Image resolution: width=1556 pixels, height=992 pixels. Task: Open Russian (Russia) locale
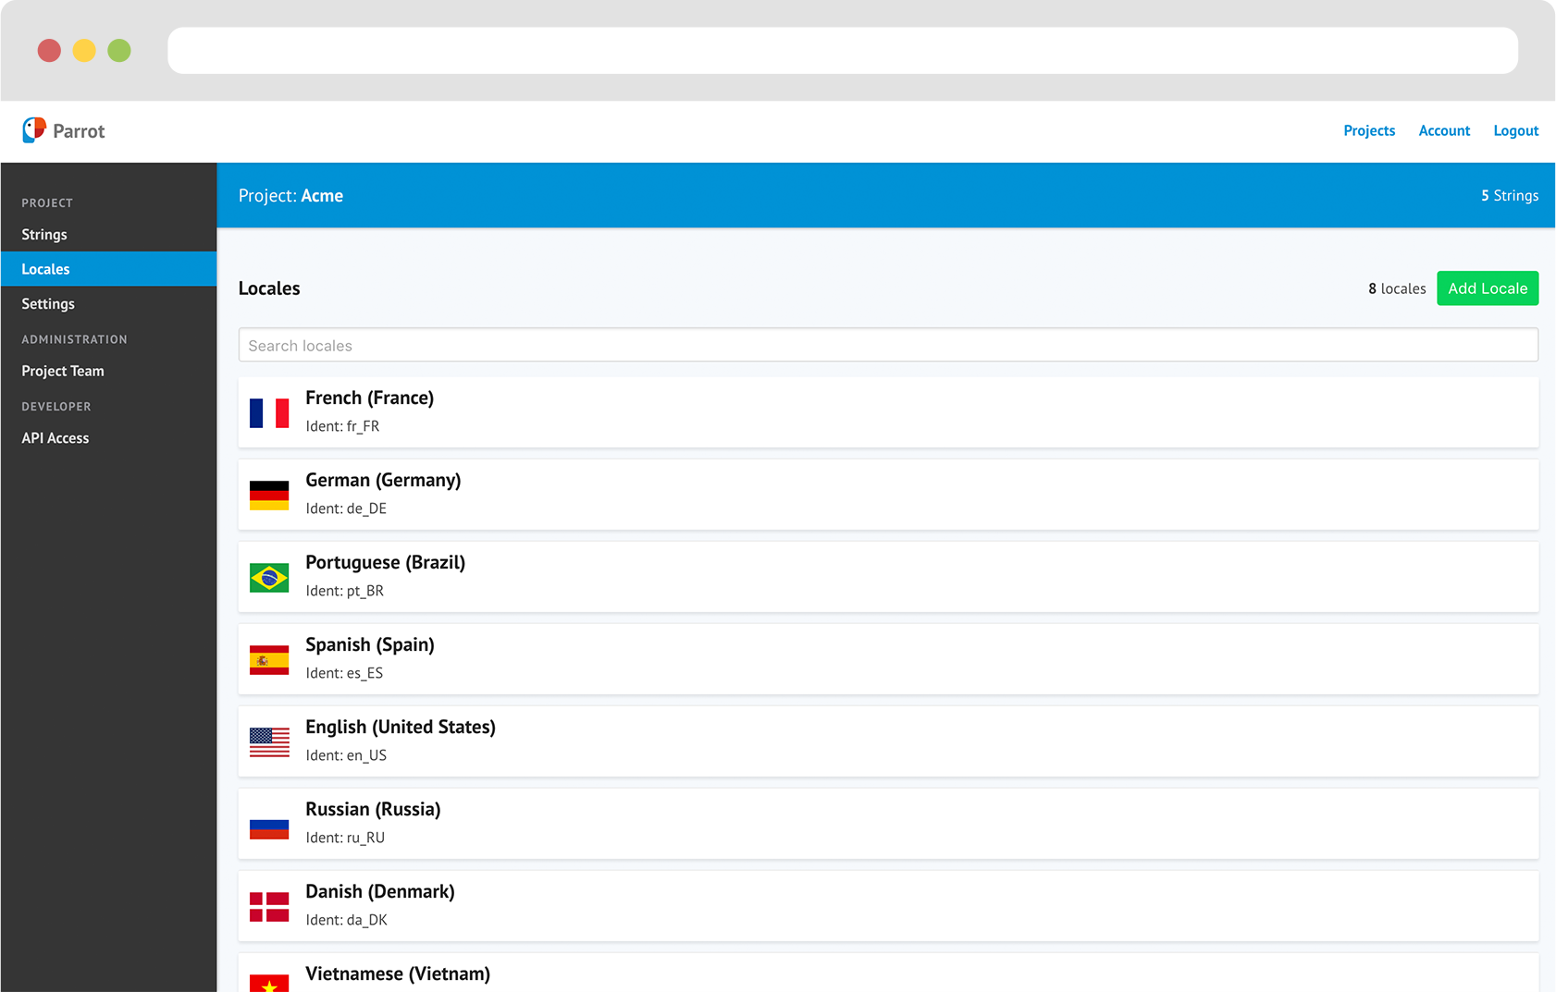click(888, 824)
